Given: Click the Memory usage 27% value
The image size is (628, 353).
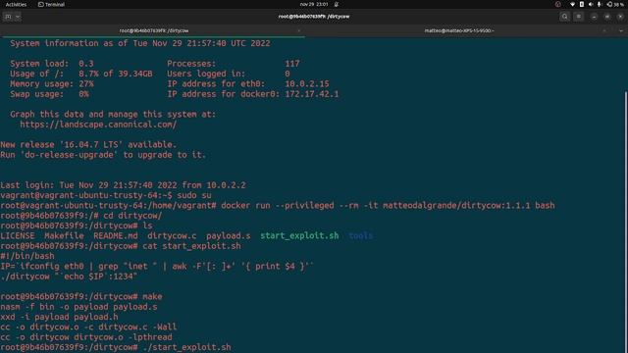Looking at the screenshot, I should (86, 83).
